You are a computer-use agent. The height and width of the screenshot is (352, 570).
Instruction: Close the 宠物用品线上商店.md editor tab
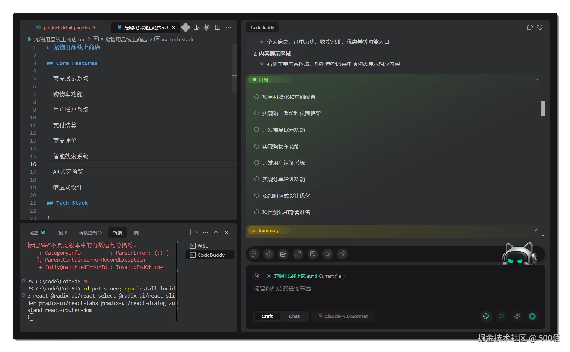pyautogui.click(x=173, y=27)
